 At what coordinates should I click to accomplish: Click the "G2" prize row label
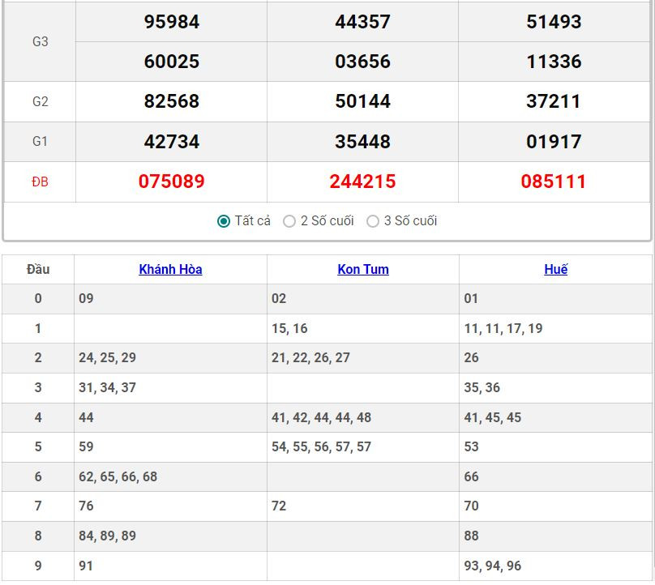coord(40,101)
